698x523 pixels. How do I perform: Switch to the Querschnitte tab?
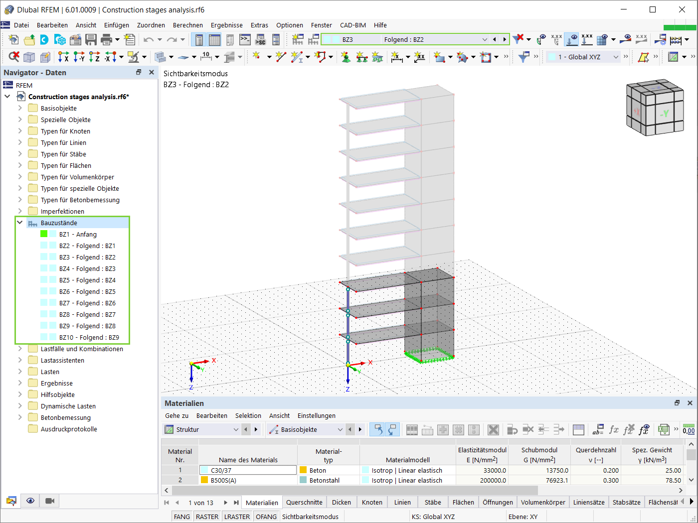tap(304, 502)
